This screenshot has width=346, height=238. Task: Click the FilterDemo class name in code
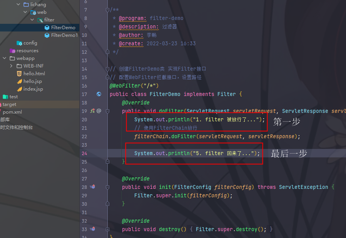[165, 94]
